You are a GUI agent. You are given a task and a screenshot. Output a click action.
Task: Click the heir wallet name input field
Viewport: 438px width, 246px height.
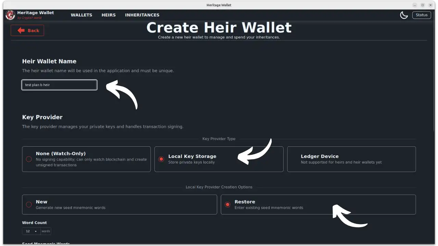tap(59, 85)
